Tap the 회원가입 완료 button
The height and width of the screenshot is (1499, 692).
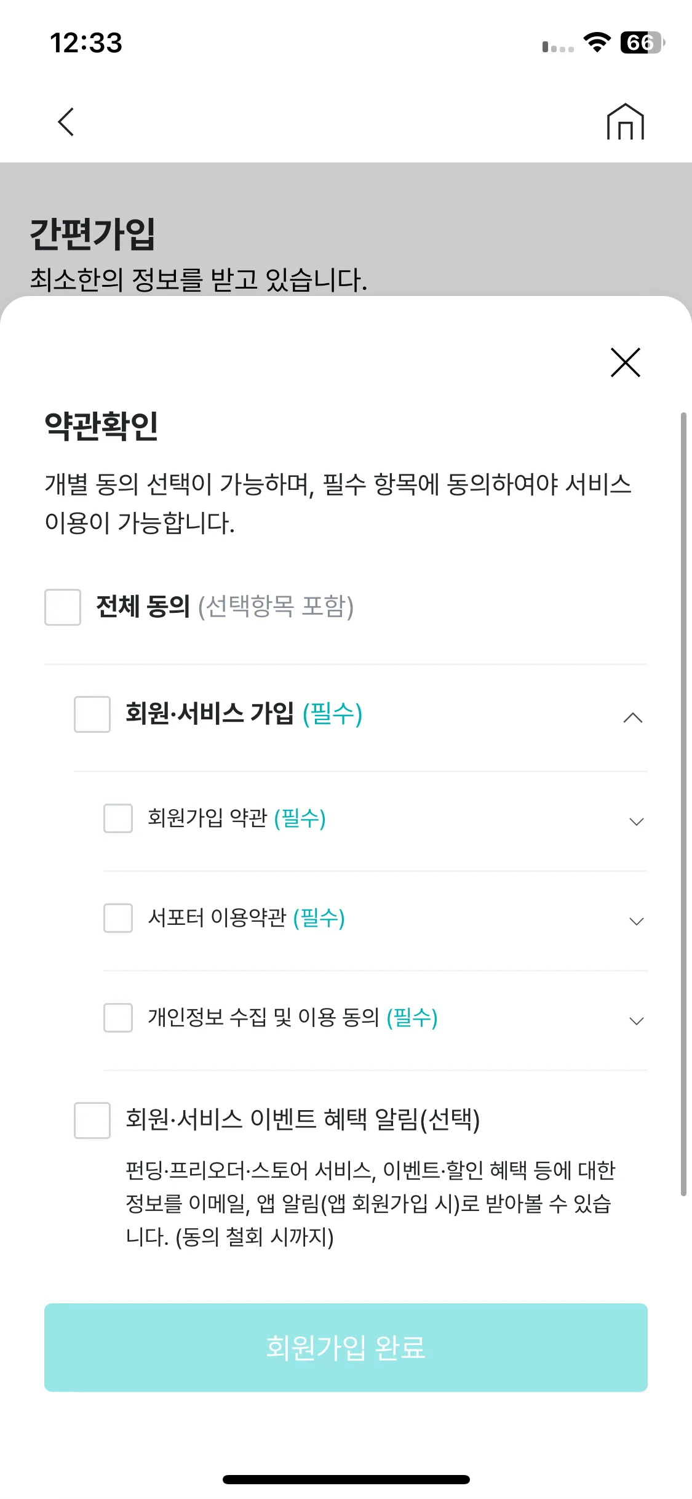[346, 1348]
